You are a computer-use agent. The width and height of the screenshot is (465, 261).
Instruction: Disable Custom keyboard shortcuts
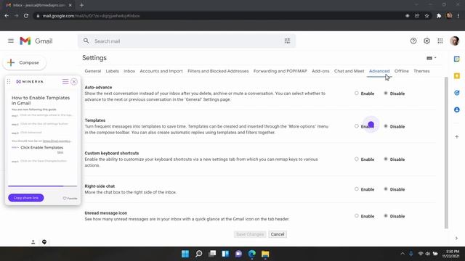(386, 159)
